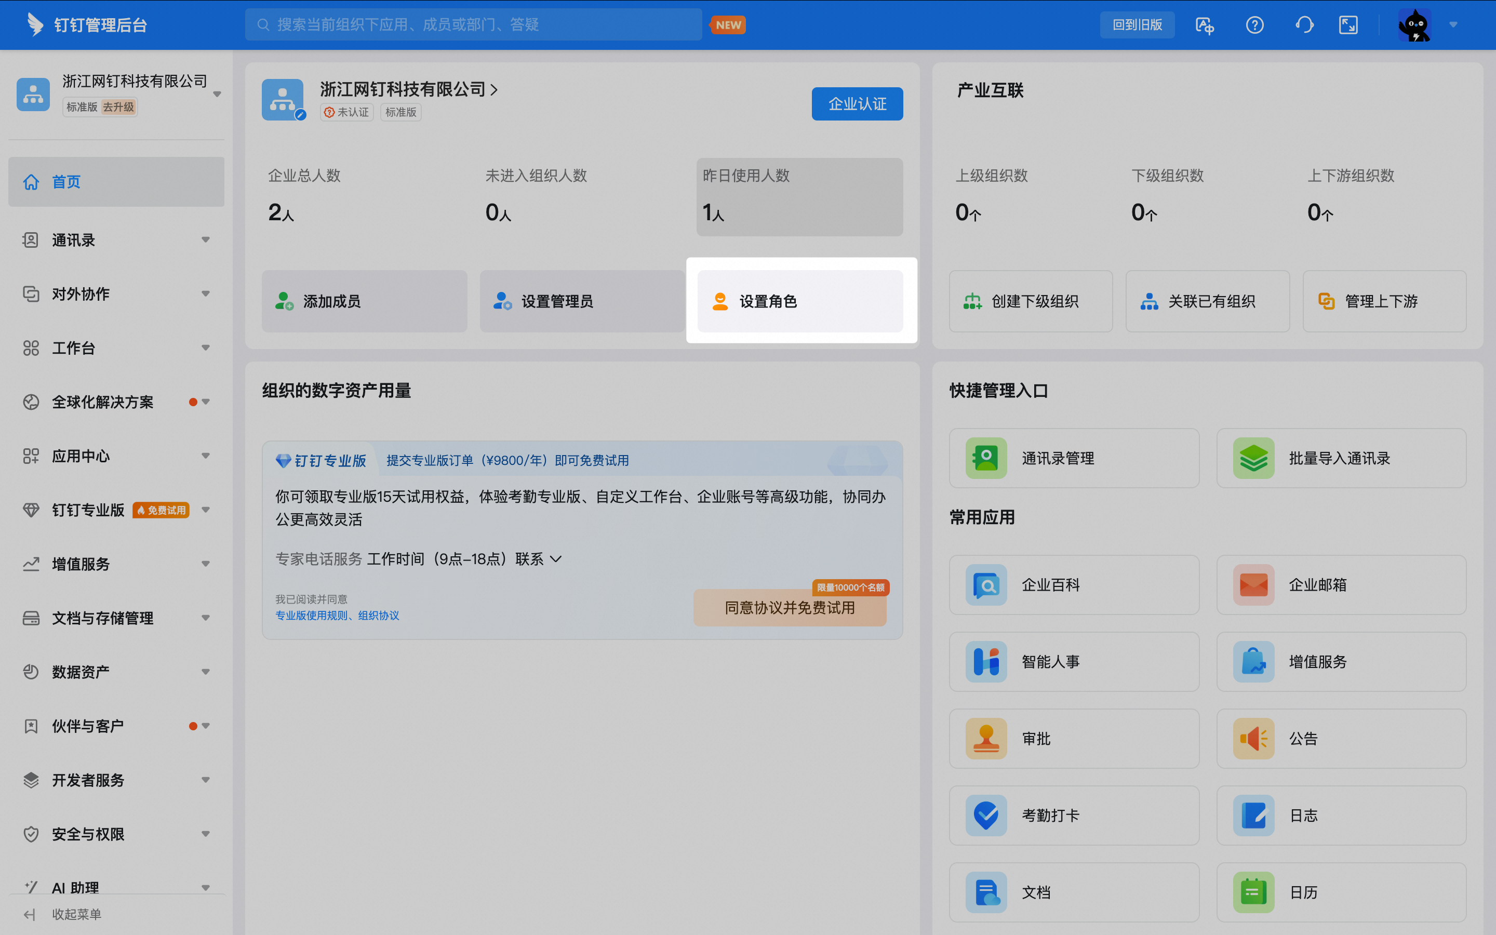The image size is (1496, 935).
Task: Open the 审批 app icon
Action: (x=986, y=738)
